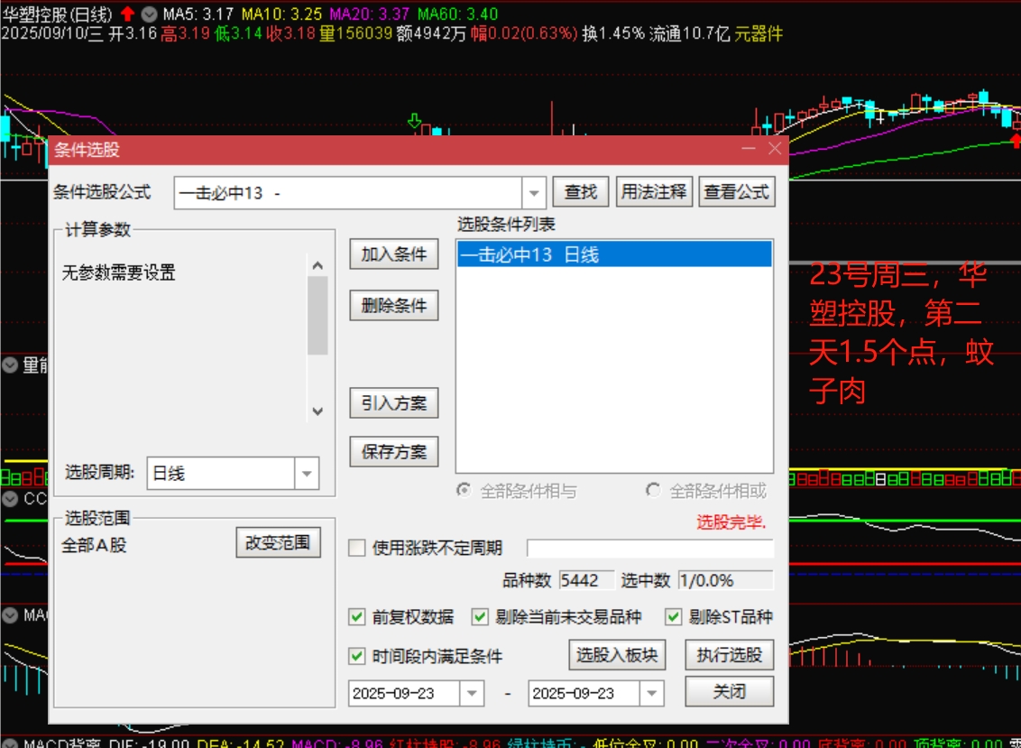
Task: Click the start date field 2025-09-23
Action: click(404, 693)
